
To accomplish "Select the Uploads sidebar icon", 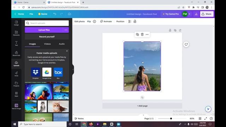I will 16,64.
